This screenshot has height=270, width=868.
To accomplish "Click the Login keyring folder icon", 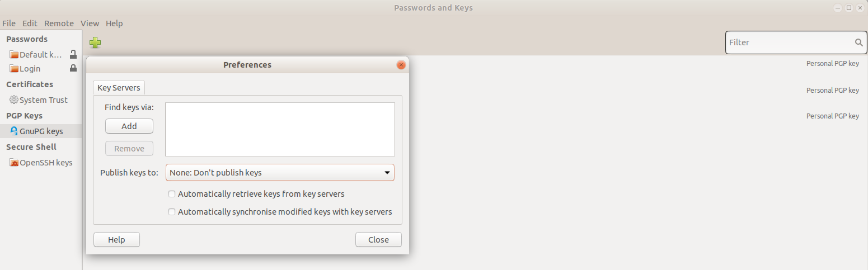I will (x=14, y=69).
